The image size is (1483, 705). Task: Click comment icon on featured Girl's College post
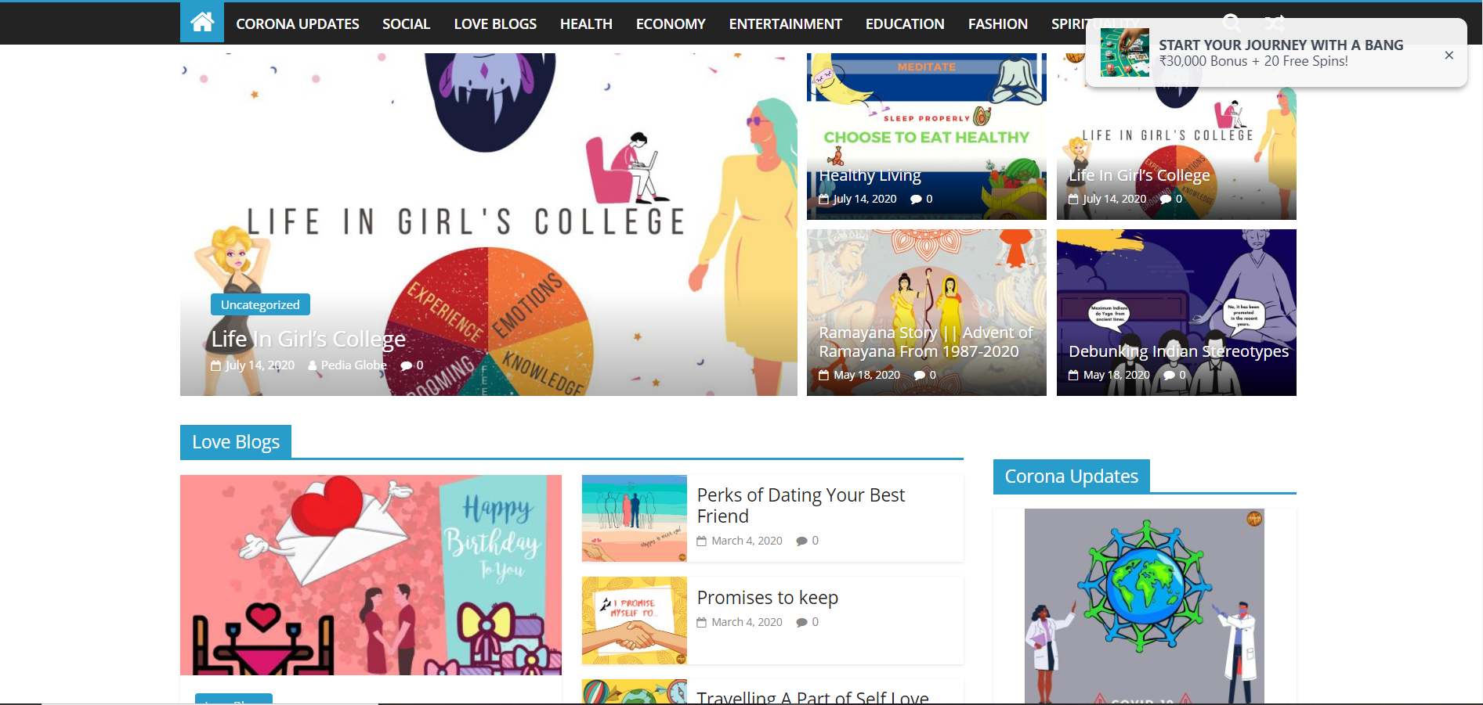pos(406,365)
